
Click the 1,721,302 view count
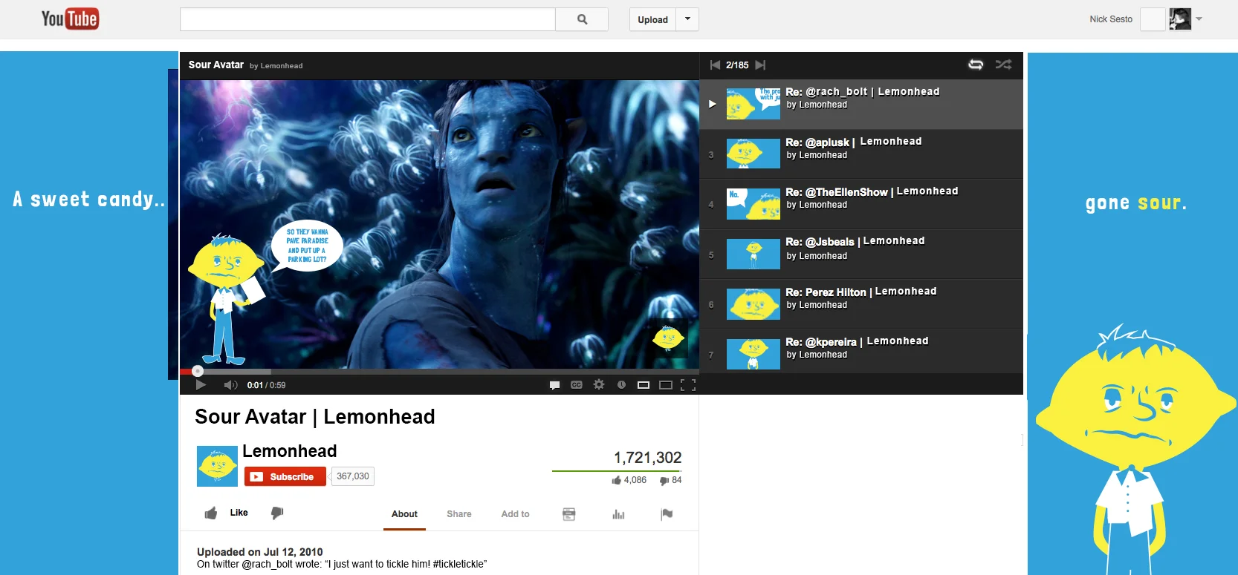coord(648,458)
